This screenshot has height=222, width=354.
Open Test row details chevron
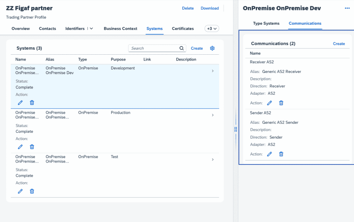coord(213,159)
